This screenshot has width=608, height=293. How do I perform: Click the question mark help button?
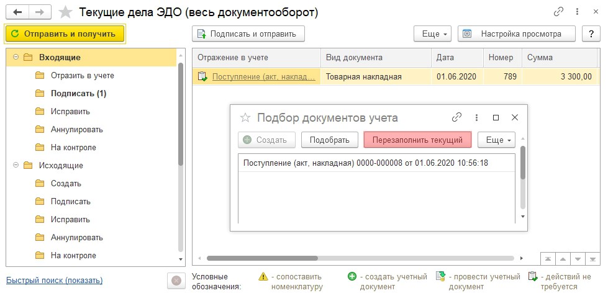click(x=591, y=34)
